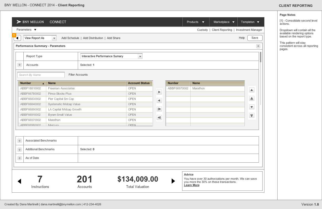Click the Save button

(255, 38)
